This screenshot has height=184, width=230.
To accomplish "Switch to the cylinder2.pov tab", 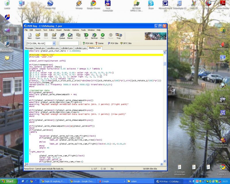I will coord(67,48).
